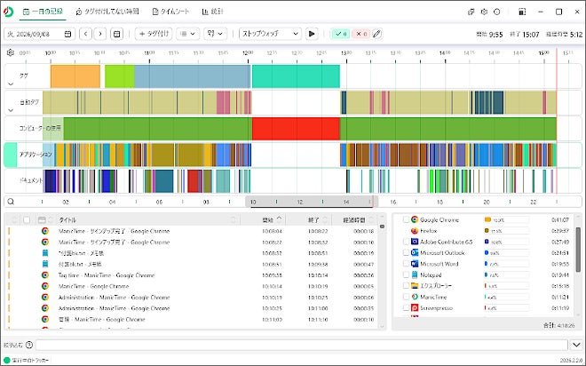Click the day overview zoom range slider
This screenshot has width=586, height=366.
[x=312, y=202]
